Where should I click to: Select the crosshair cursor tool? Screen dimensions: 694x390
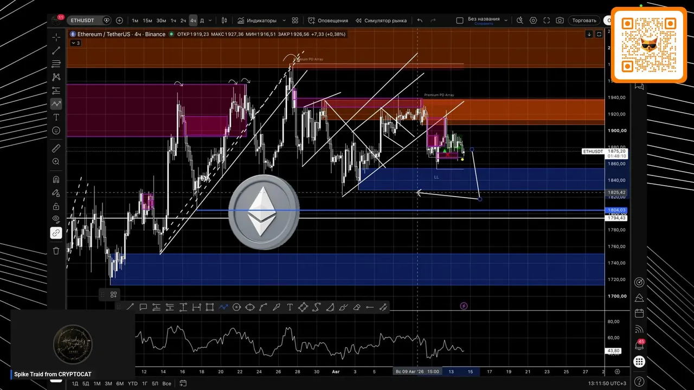pyautogui.click(x=56, y=37)
